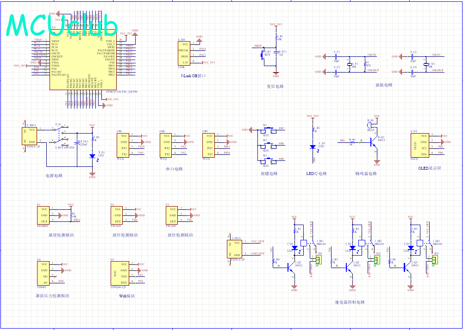Select the J_TEC1 TYPE-C-2P output connector
Screen dimensions: 463x330
tap(235, 249)
